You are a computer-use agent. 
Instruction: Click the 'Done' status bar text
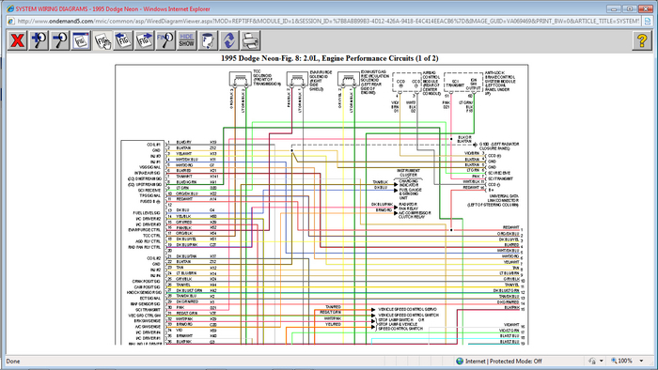[13, 362]
